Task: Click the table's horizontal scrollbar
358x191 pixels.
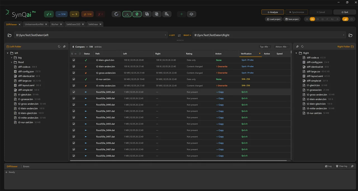Action: (178, 161)
